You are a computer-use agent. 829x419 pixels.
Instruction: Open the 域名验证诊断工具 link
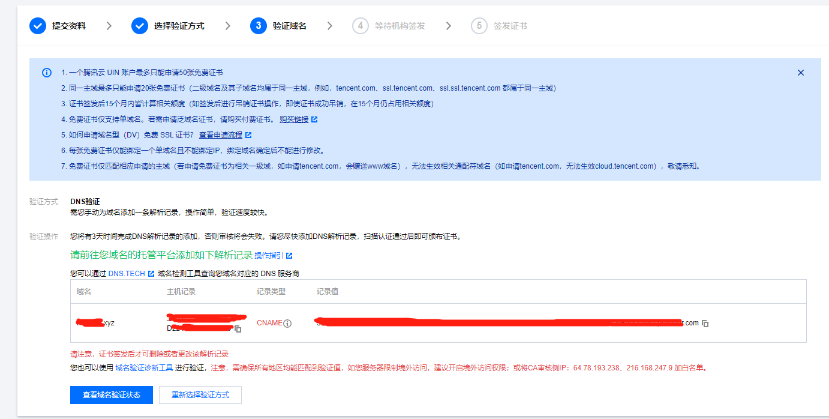tap(144, 368)
